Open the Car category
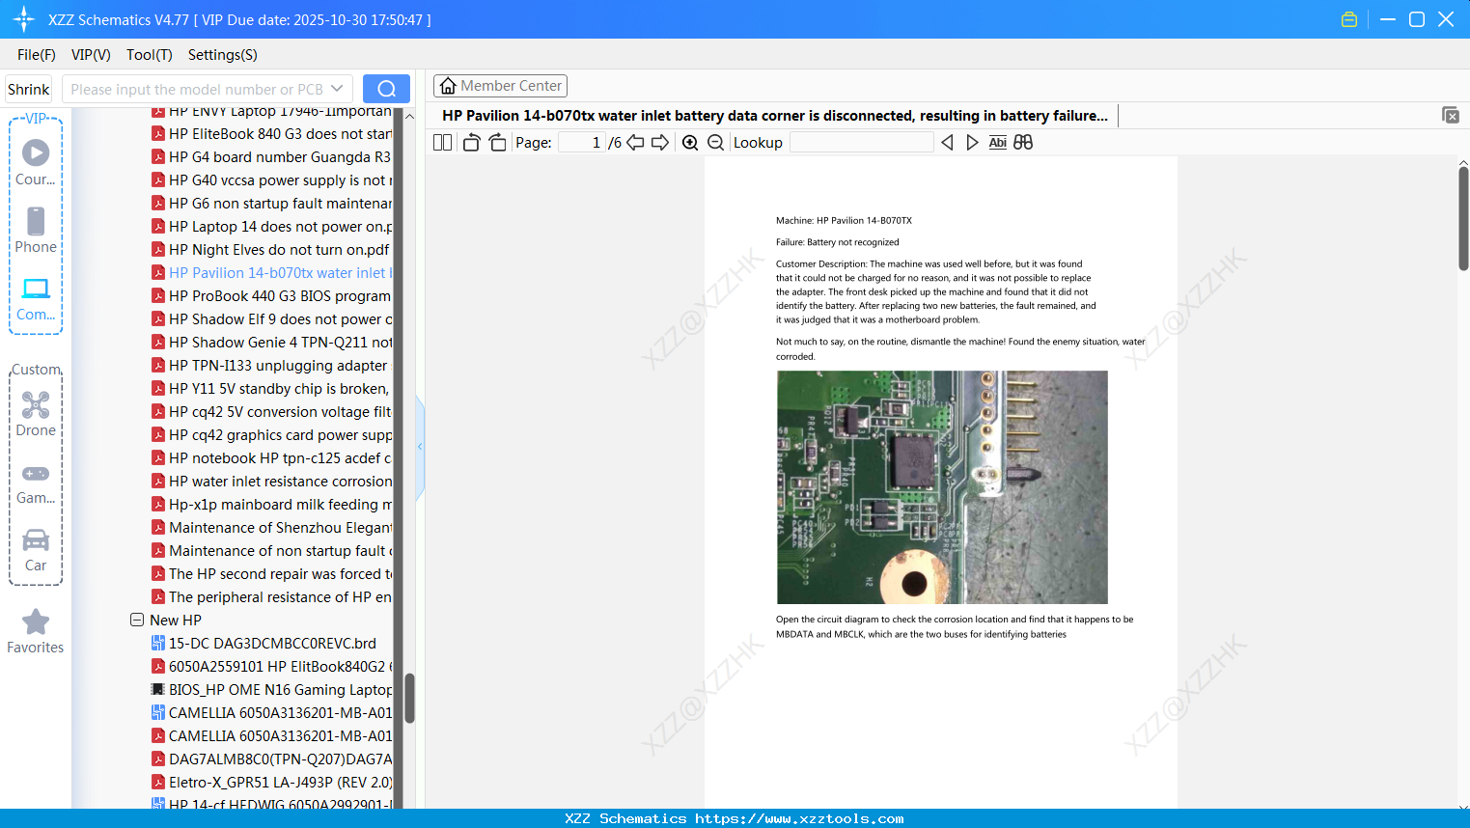Image resolution: width=1470 pixels, height=828 pixels. [x=36, y=549]
